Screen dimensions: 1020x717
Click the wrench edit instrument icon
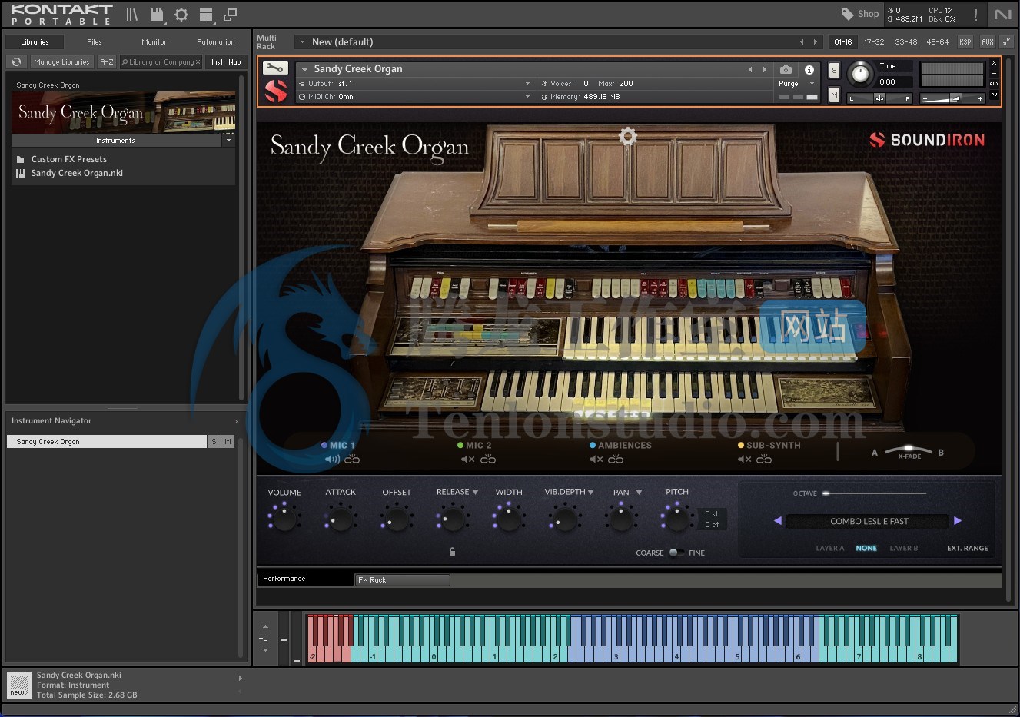(x=275, y=68)
